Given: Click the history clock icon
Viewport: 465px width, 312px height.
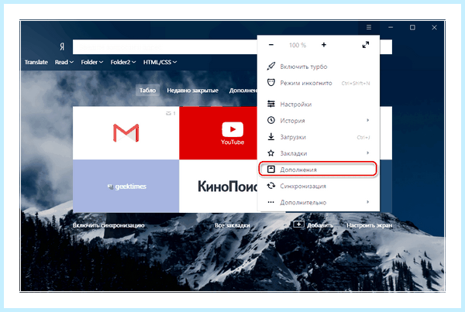Looking at the screenshot, I should pos(270,120).
